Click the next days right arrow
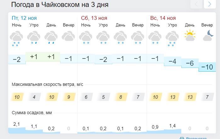The height and width of the screenshot is (139, 220). click(210, 4)
